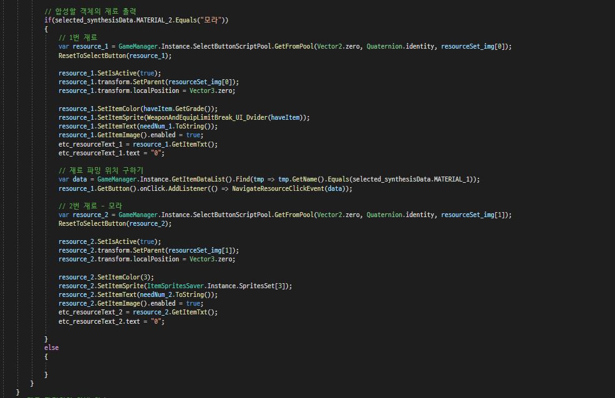Click GetItemDataList() in the var data line
The image size is (615, 398).
click(201, 179)
